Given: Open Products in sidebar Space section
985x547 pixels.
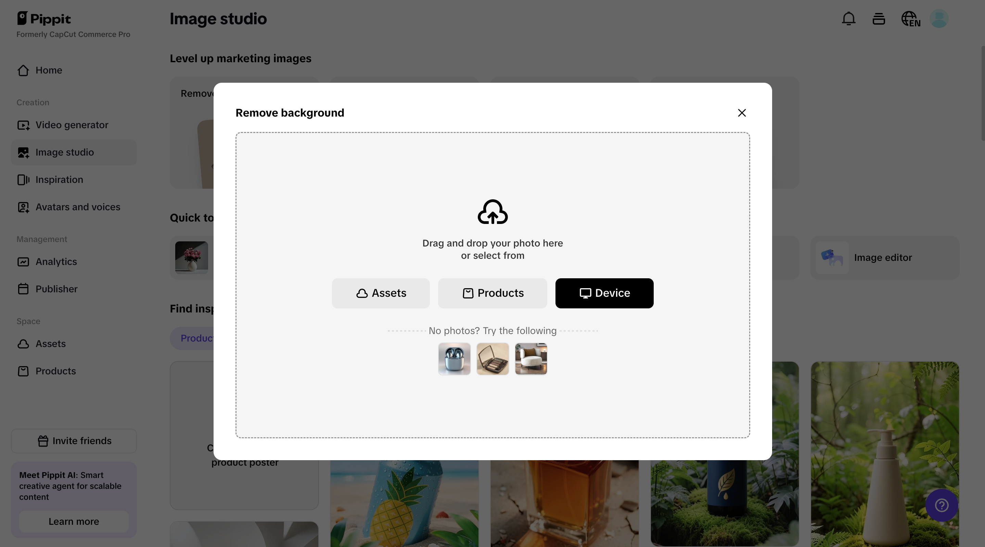Looking at the screenshot, I should (74, 371).
